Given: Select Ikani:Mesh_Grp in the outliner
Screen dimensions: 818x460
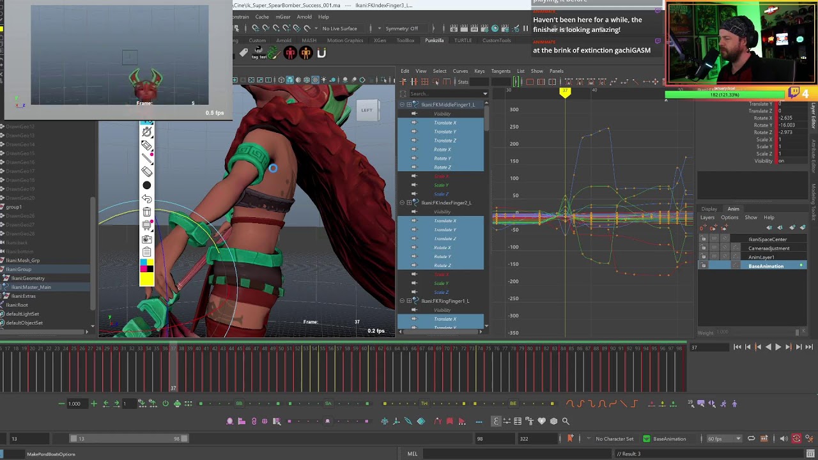Looking at the screenshot, I should coord(24,261).
